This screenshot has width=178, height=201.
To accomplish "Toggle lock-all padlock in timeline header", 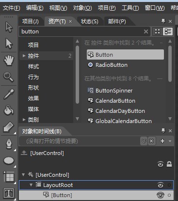I will point(169,164).
